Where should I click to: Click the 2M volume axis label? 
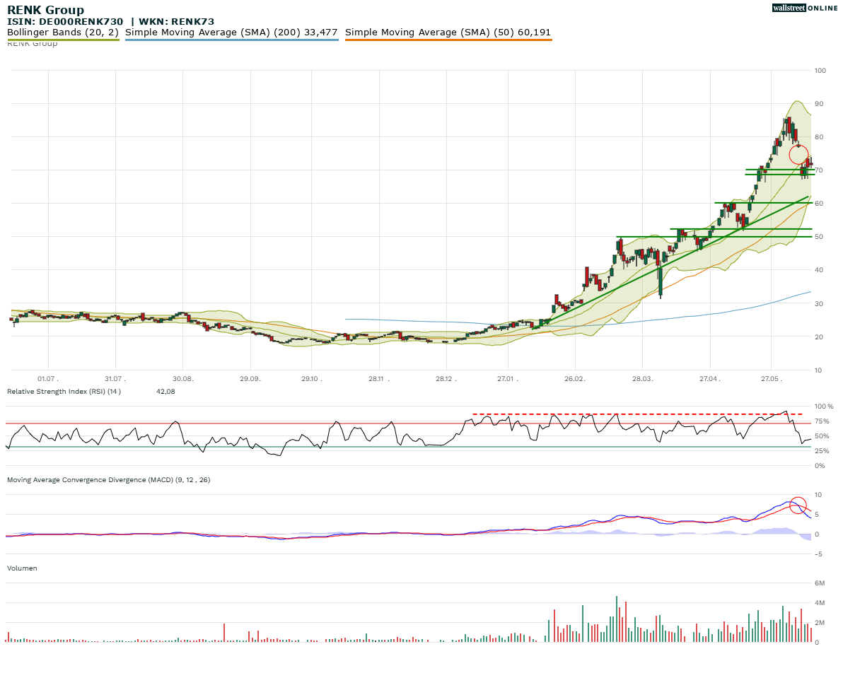click(x=820, y=623)
